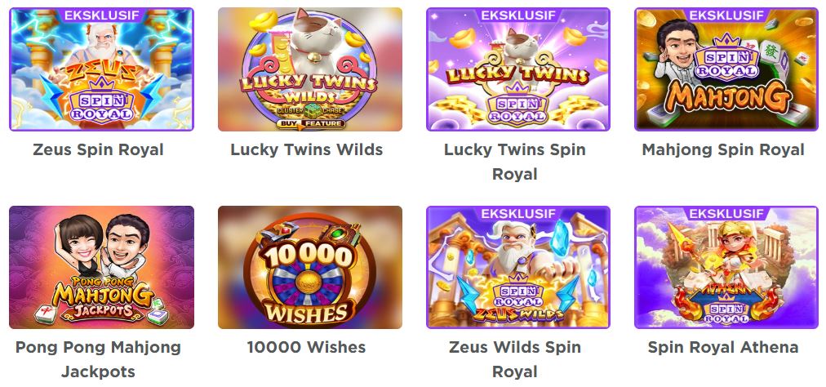This screenshot has height=387, width=826.
Task: Launch the Spin Royal Athena game image
Action: (x=726, y=267)
